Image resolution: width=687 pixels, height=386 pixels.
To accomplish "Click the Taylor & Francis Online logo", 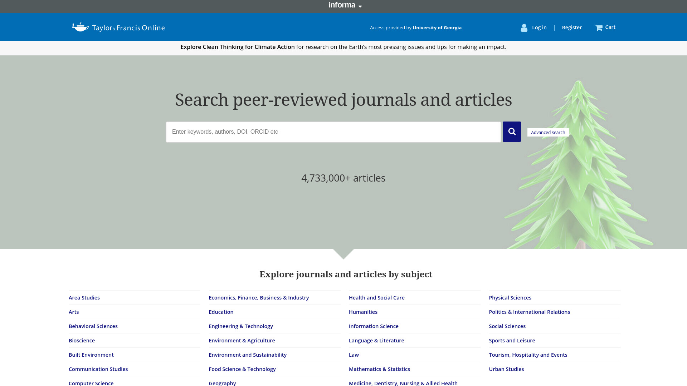I will 118,27.
